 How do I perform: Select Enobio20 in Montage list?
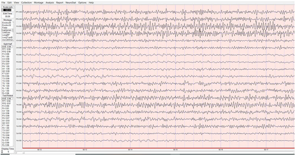(x=7, y=23)
